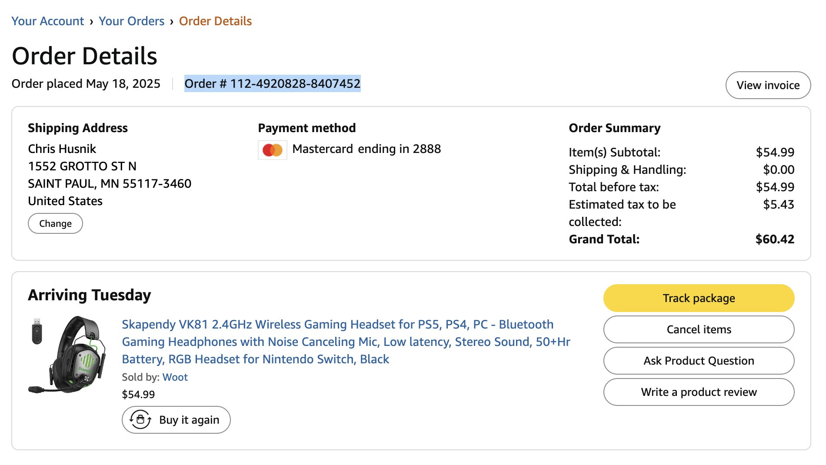Visit the Woot seller page
The height and width of the screenshot is (465, 826).
pos(175,377)
